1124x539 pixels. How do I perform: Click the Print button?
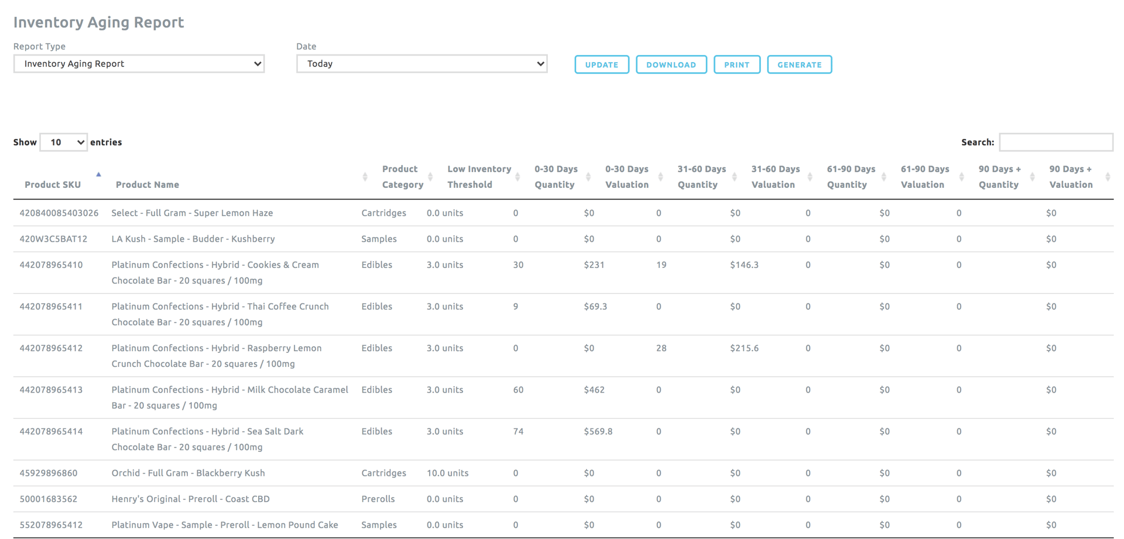(736, 65)
